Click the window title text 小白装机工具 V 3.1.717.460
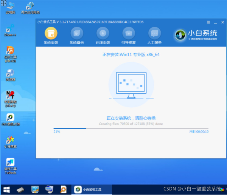This screenshot has height=195, width=227. (x=57, y=22)
